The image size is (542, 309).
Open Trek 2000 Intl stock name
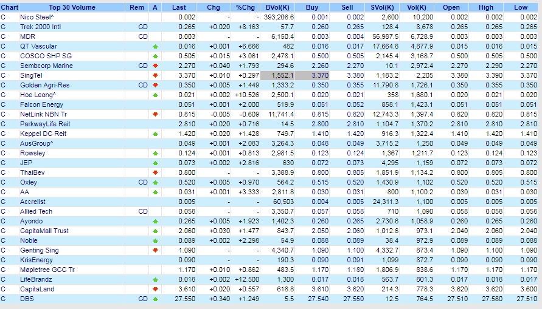coord(40,27)
